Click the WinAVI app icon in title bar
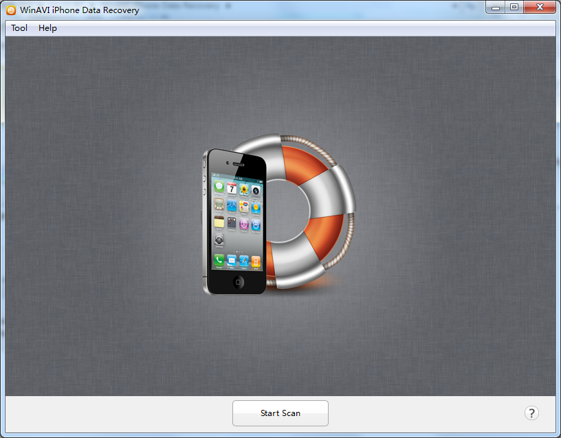Screen dimensions: 561x438 [x=11, y=10]
